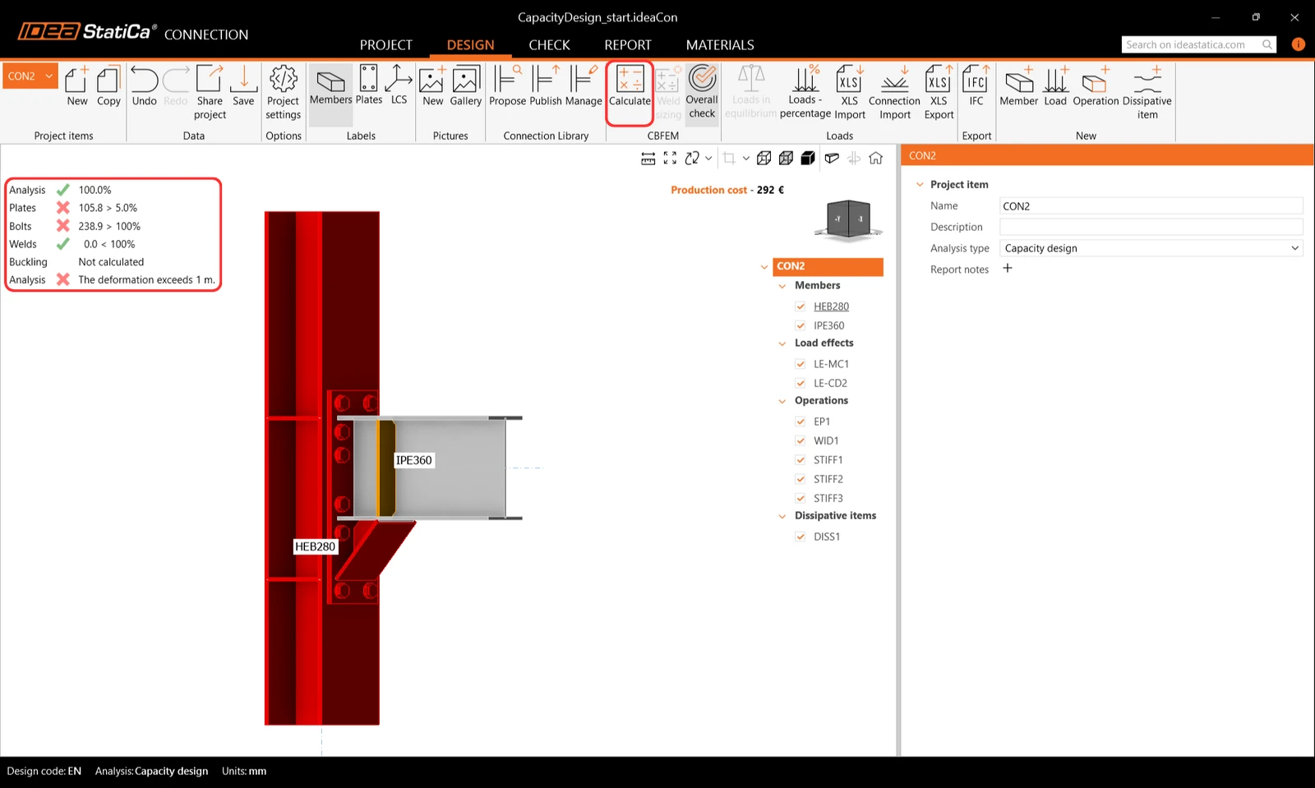Uncheck the EP1 operation checkbox
The height and width of the screenshot is (788, 1315).
tap(801, 422)
